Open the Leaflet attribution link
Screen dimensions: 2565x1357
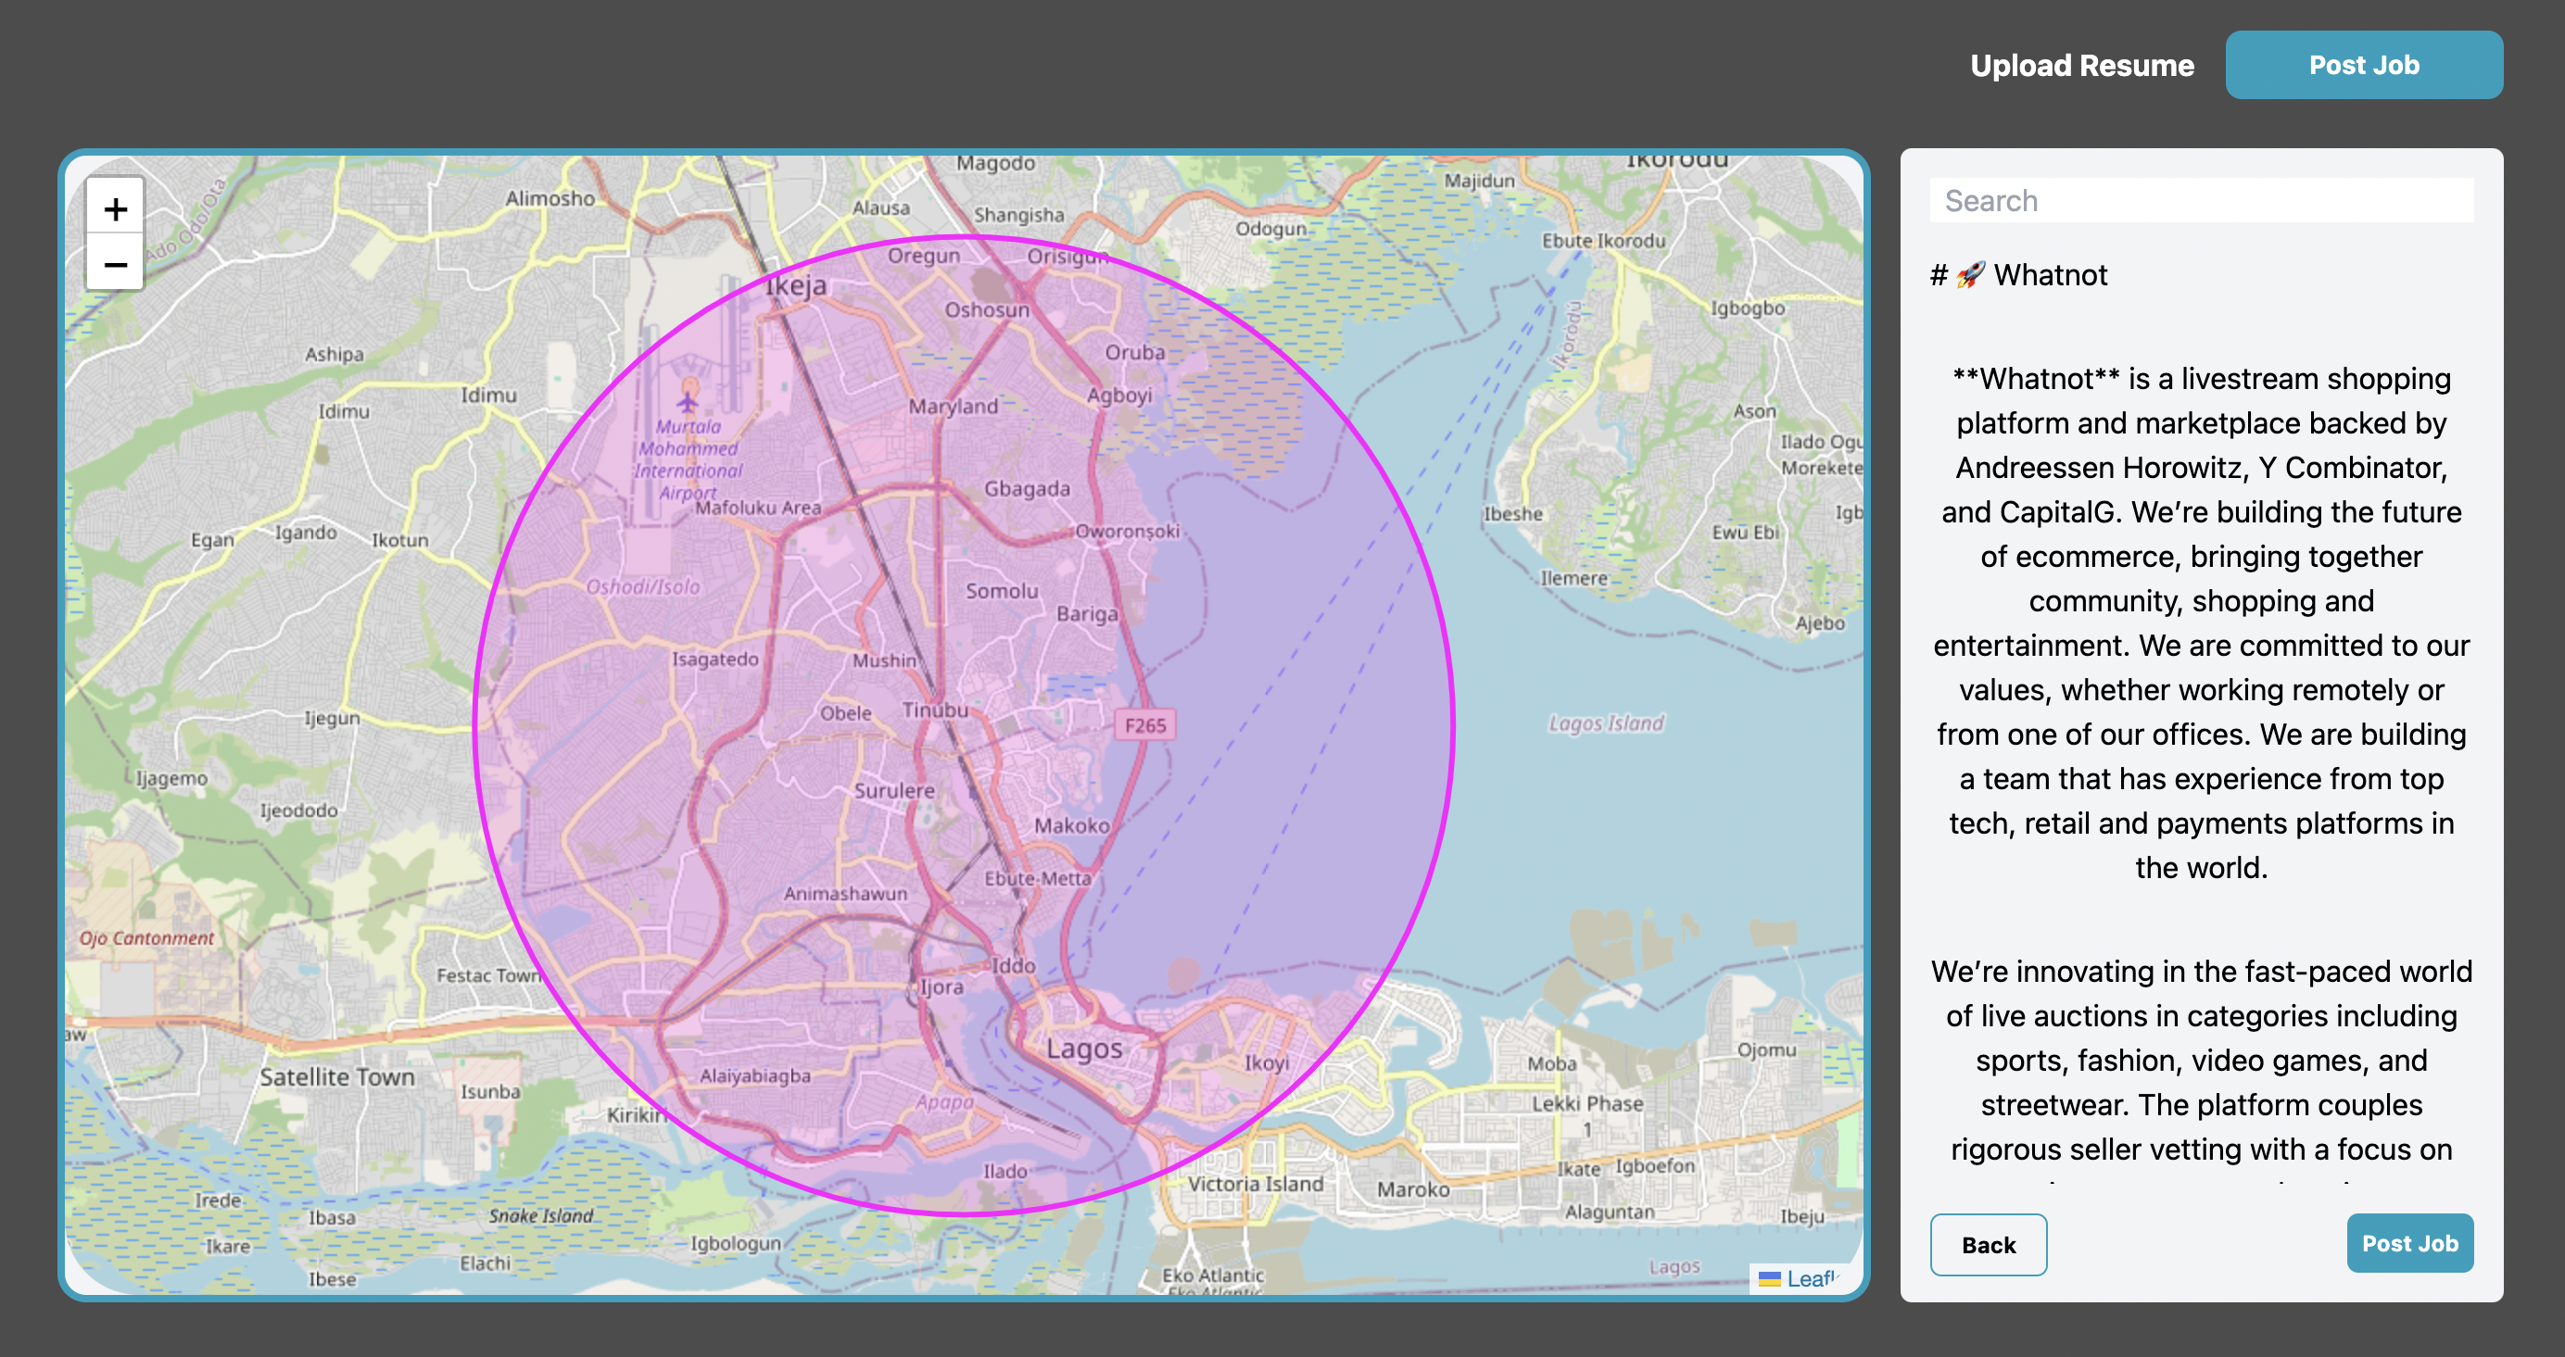pos(1811,1278)
